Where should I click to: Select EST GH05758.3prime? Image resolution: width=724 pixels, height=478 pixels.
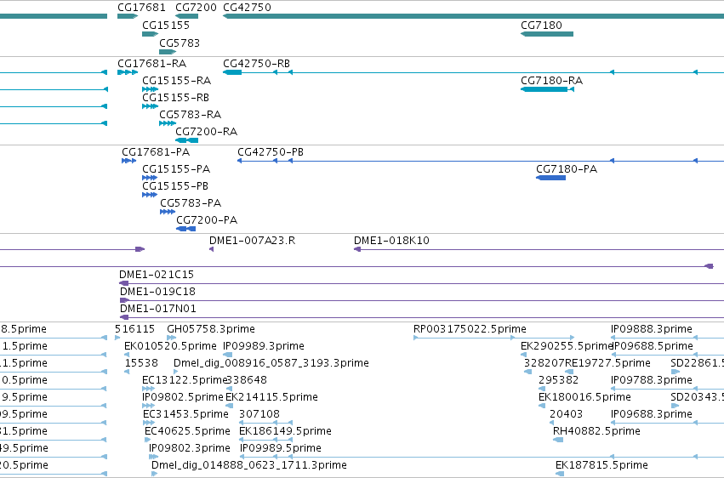(x=171, y=338)
